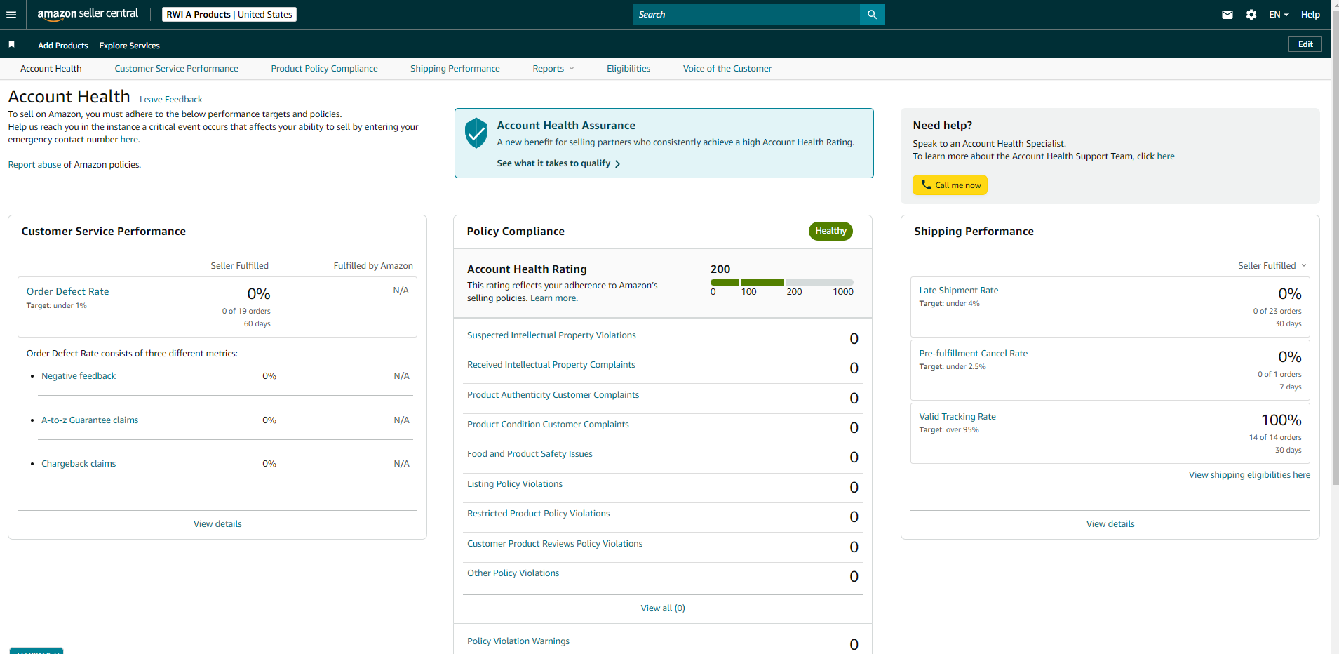Open the EN language dropdown
The width and height of the screenshot is (1339, 654).
(1279, 15)
